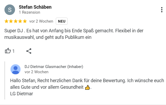Screen dimensions: 166x105
Task: Open reviewer name Stefan Schäben
Action: pos(35,7)
